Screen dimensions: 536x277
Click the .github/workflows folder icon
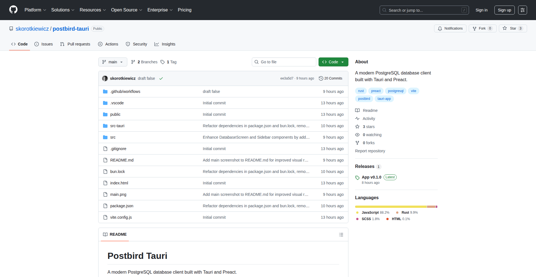105,91
